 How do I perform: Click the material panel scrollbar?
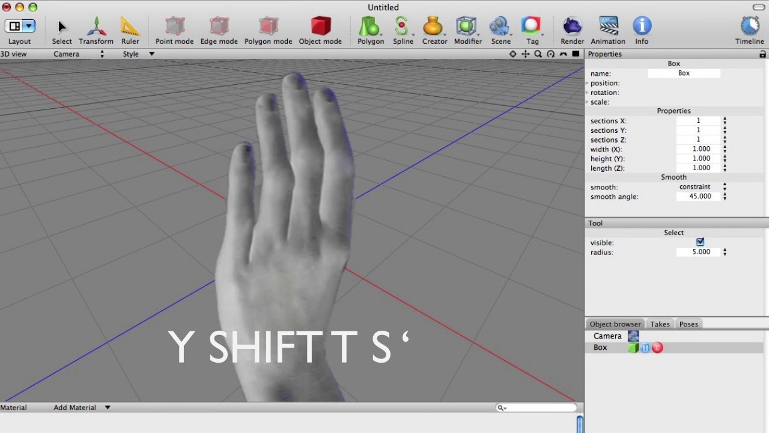[580, 423]
